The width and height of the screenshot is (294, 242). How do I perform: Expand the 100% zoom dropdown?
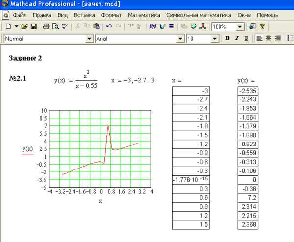(240, 26)
